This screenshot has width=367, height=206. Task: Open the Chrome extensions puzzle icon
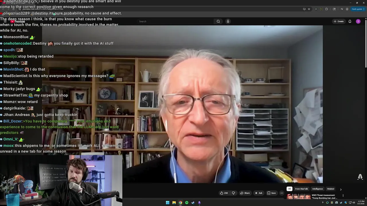(x=327, y=9)
